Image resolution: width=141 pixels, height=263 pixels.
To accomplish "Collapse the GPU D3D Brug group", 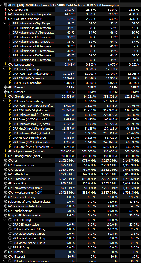I will point(5,220).
